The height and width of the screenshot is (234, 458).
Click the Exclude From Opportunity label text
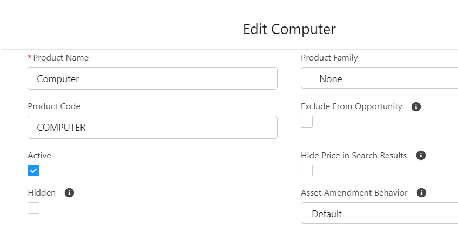pyautogui.click(x=351, y=106)
